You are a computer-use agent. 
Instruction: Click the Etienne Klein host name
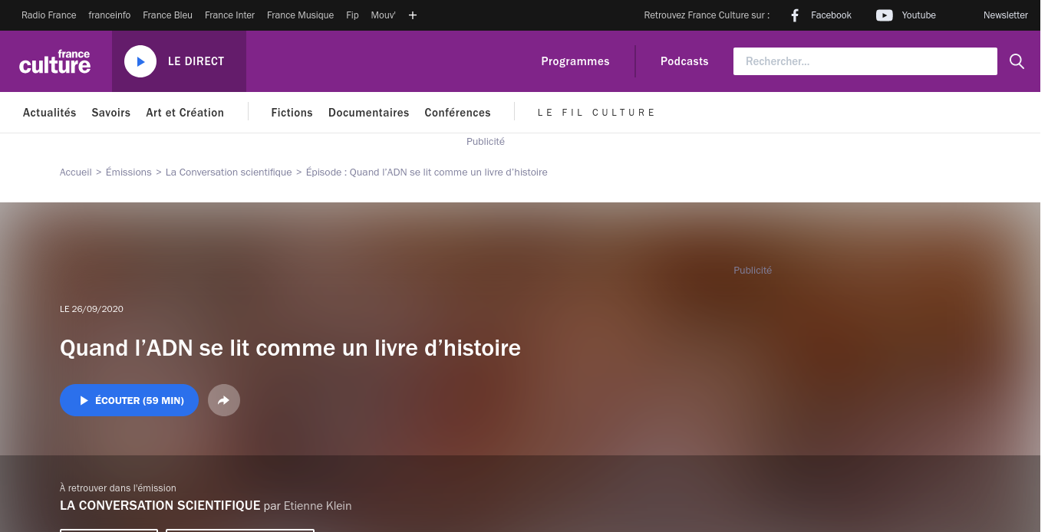(318, 506)
